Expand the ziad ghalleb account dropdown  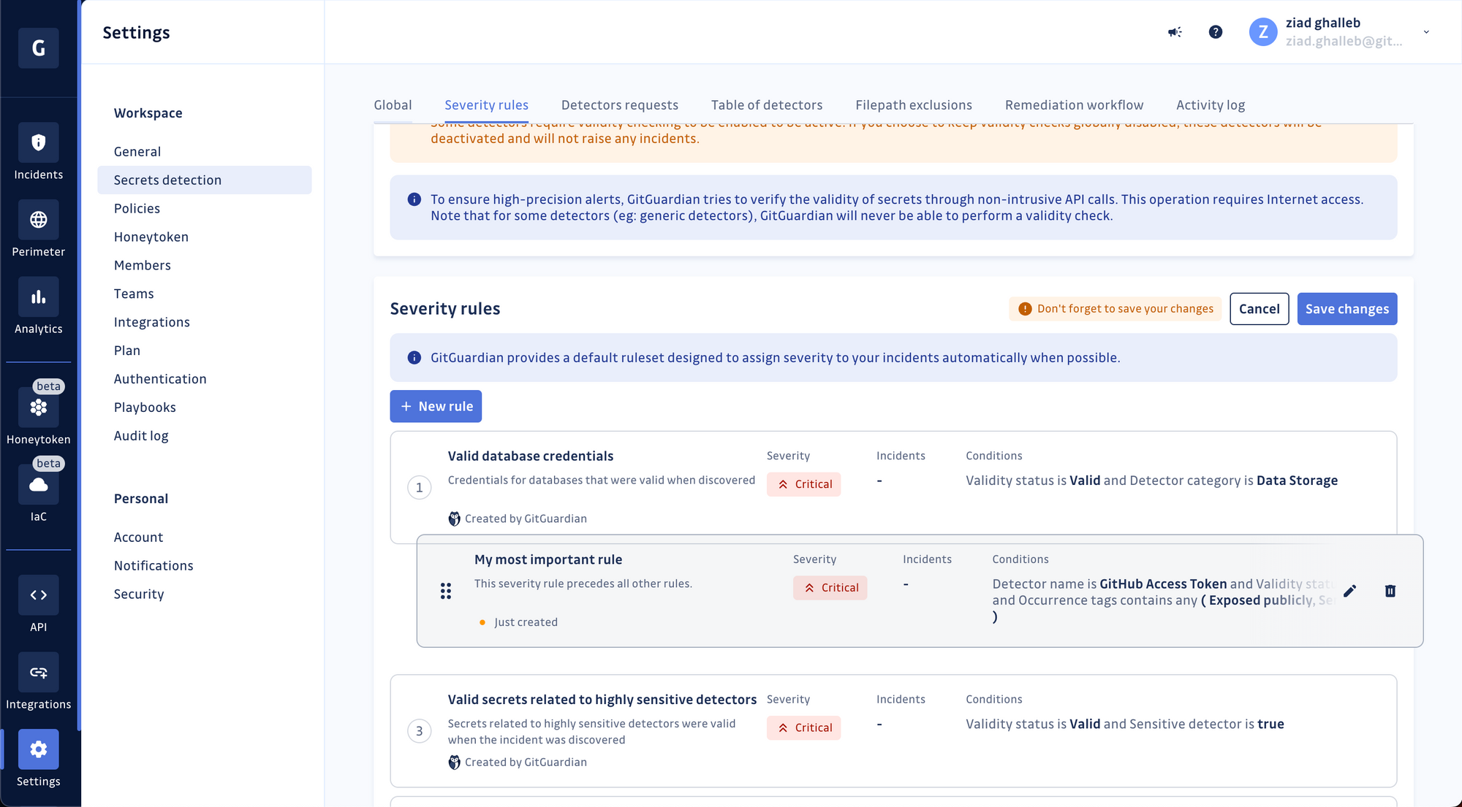[1426, 32]
